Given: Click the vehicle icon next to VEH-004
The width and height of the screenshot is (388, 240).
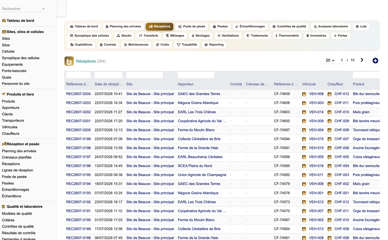Looking at the screenshot, I should coord(304,130).
